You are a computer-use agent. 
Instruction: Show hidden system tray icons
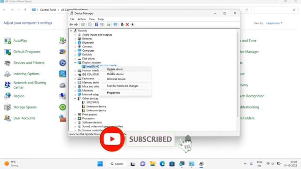click(245, 164)
